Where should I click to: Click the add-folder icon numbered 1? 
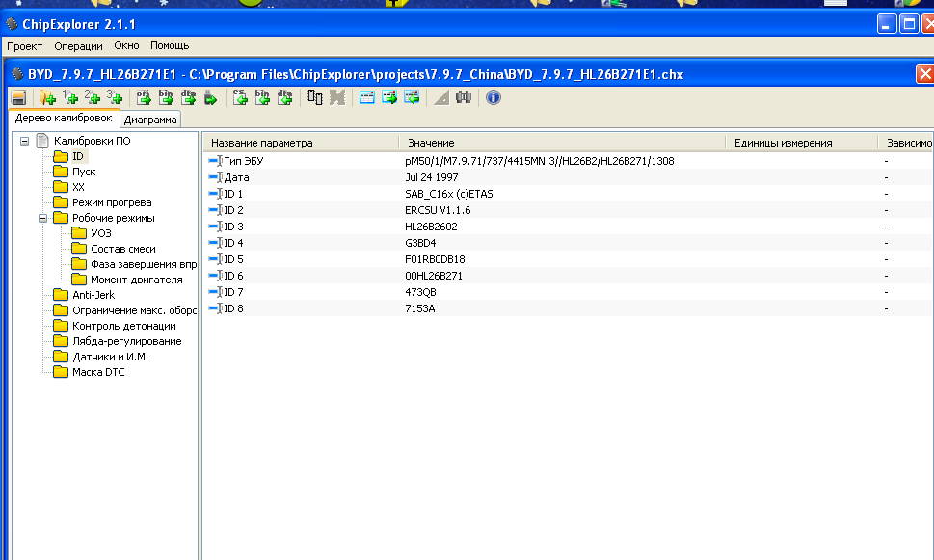click(x=70, y=97)
